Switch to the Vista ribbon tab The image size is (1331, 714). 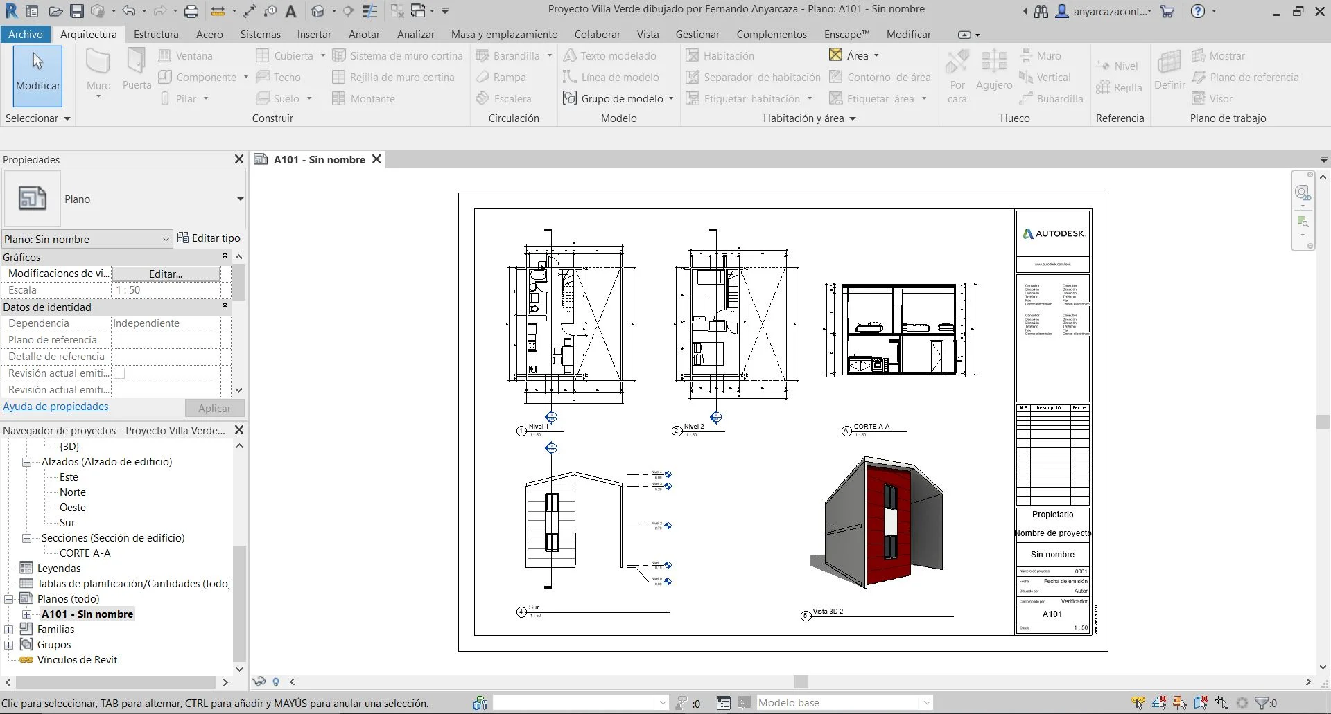647,34
